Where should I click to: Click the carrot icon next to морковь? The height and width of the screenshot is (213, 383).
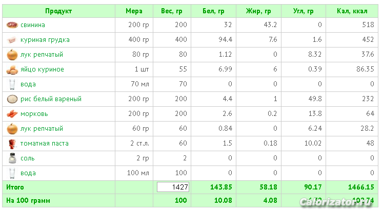point(12,114)
